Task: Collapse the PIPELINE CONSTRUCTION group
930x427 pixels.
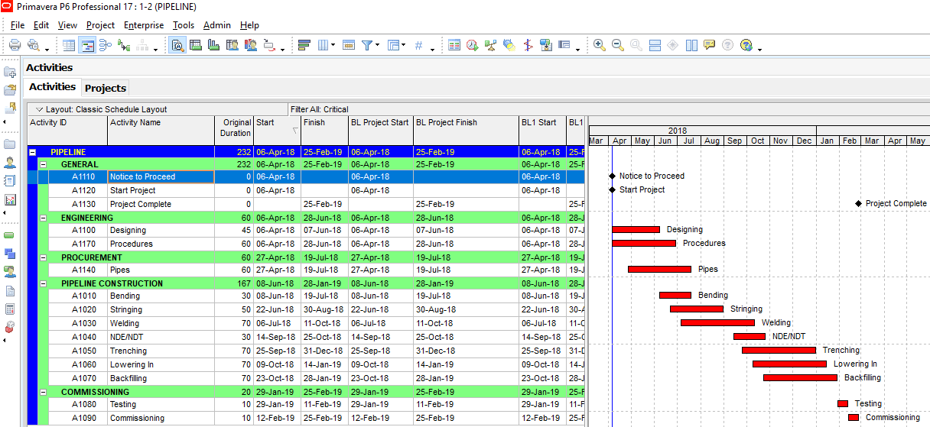Action: point(43,283)
